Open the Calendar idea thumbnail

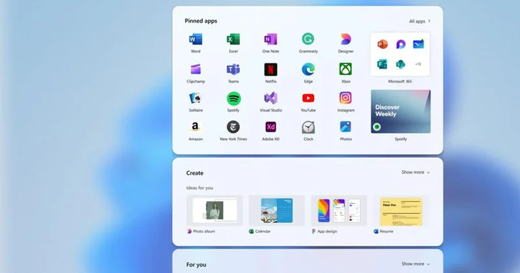coord(277,211)
